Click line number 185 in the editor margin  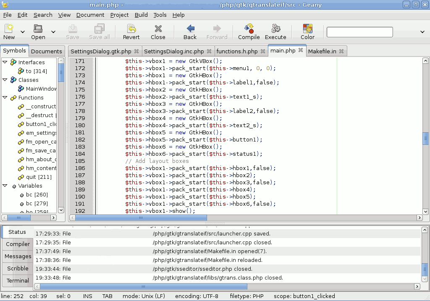80,161
